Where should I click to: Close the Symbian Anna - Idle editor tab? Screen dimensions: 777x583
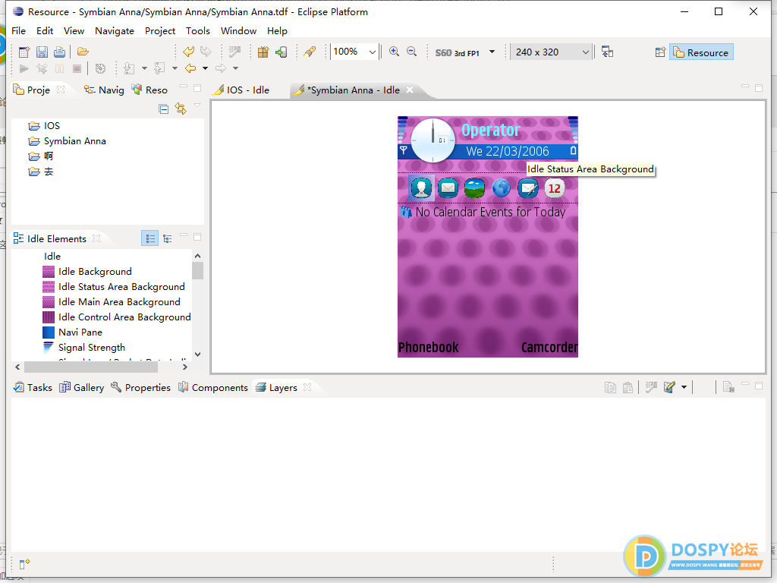pos(410,90)
